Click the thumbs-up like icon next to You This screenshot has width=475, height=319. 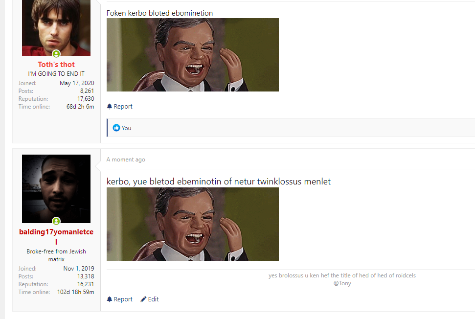[116, 128]
